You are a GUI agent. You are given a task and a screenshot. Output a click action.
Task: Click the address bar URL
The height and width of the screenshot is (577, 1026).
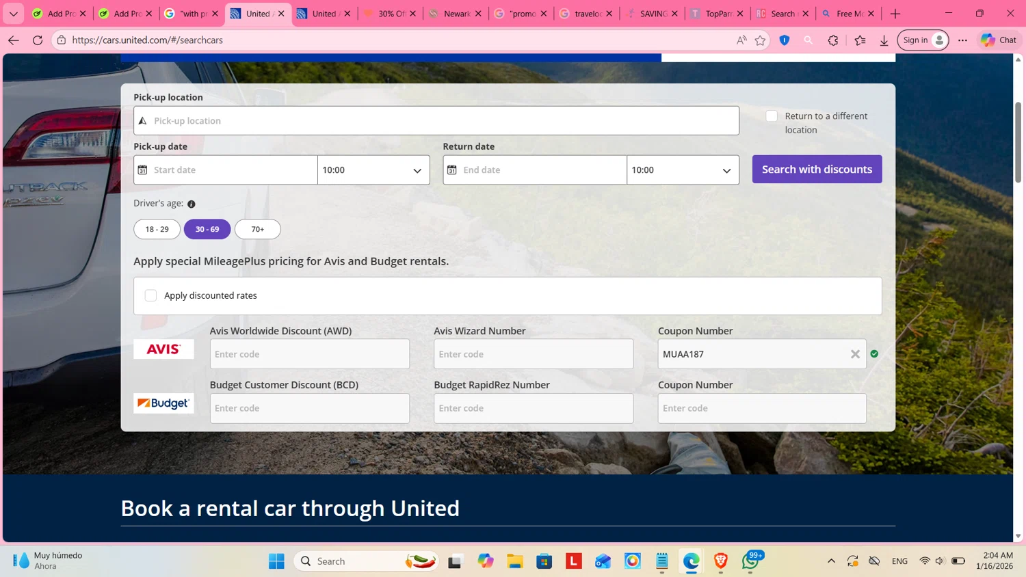pos(147,40)
